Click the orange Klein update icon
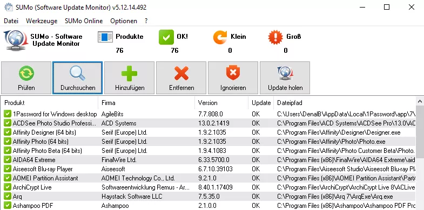The width and height of the screenshot is (424, 210). 220,37
